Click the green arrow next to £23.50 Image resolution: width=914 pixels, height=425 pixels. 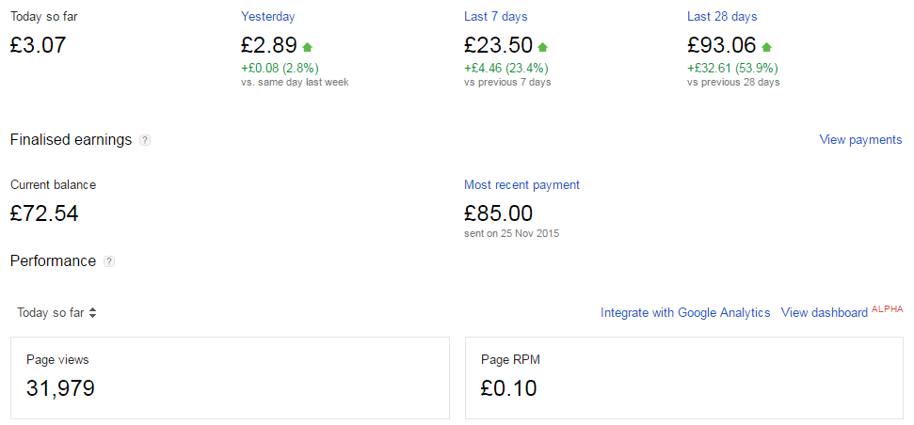click(543, 47)
